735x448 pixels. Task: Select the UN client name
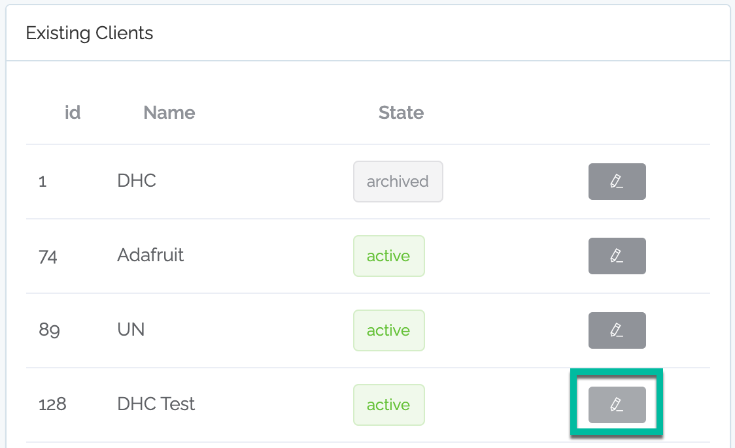click(x=131, y=330)
